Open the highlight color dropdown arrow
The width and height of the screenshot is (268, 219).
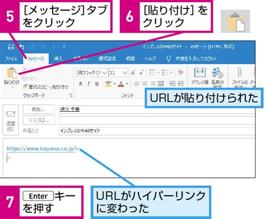coord(114,84)
